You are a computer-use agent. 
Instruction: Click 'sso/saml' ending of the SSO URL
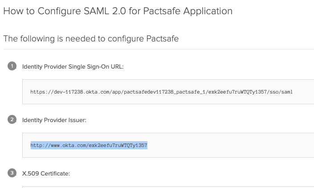[281, 92]
